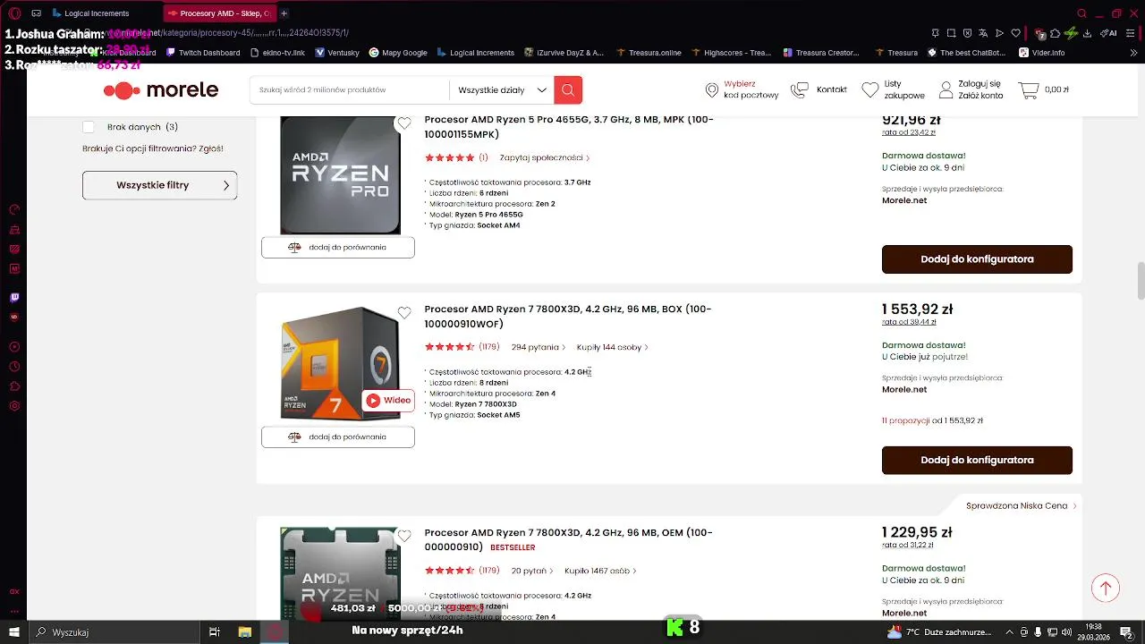Screen dimensions: 1145x644
Task: Open the Opera sidebar history clock icon
Action: click(14, 367)
